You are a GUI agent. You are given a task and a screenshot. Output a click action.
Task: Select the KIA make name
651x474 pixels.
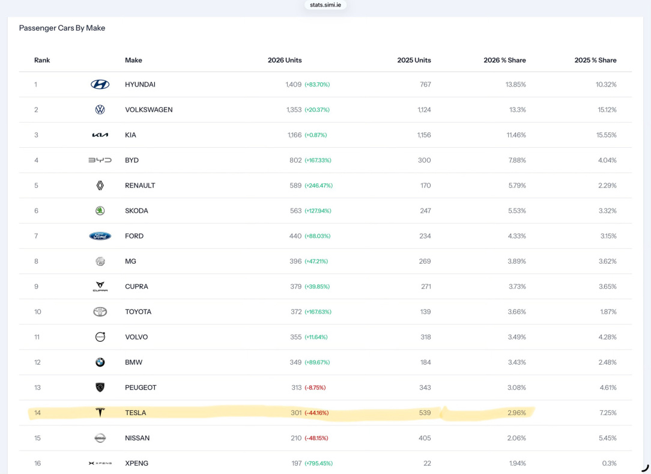point(130,135)
